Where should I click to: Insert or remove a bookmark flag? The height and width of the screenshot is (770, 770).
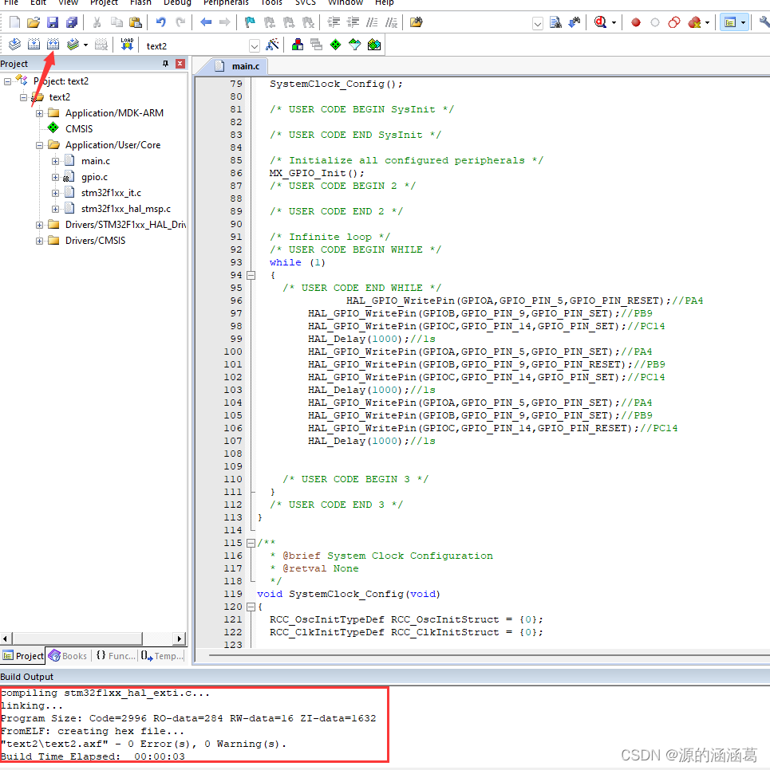[251, 22]
